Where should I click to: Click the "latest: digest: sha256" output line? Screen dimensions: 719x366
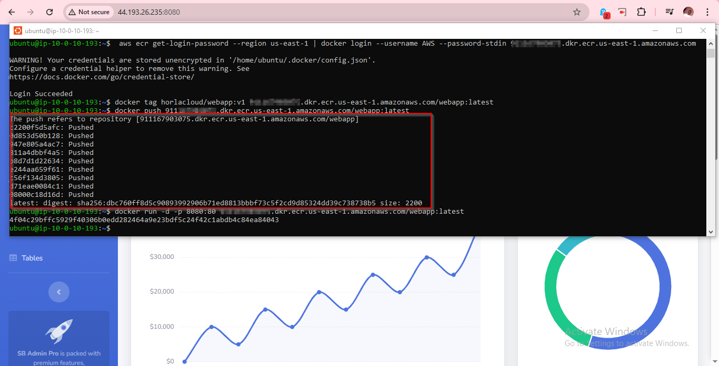coord(216,203)
